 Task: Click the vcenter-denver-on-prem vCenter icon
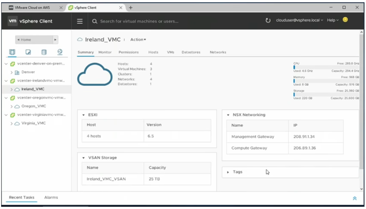13,64
